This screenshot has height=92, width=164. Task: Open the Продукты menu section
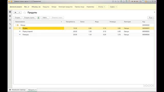coord(46,7)
